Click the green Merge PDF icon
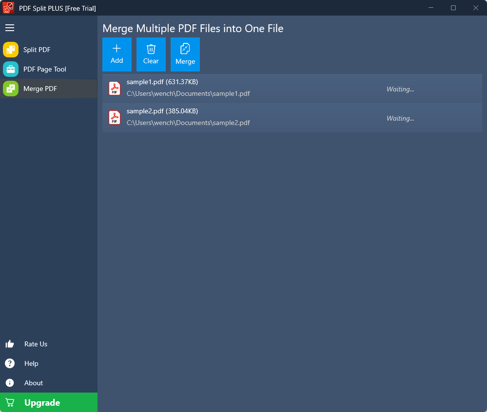Viewport: 487px width, 412px height. pos(11,89)
